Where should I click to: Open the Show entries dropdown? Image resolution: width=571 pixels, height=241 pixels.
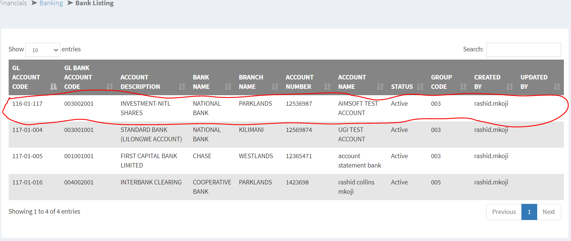point(43,50)
